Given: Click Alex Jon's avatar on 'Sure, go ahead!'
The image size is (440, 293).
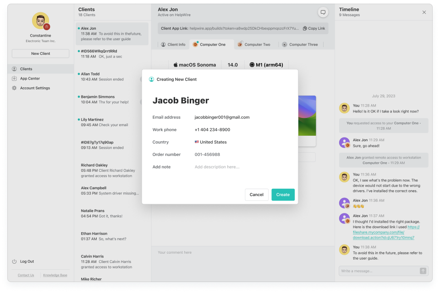Looking at the screenshot, I should pos(344,143).
